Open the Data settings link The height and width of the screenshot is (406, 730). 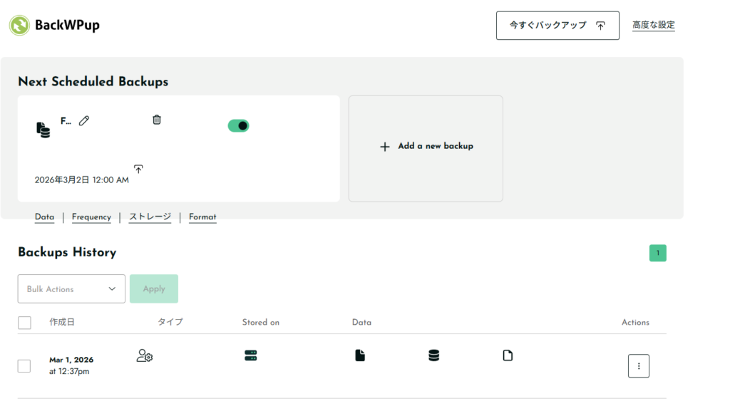pos(44,217)
